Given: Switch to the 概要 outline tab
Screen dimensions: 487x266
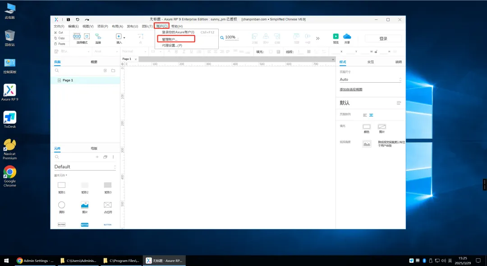Looking at the screenshot, I should 94,62.
